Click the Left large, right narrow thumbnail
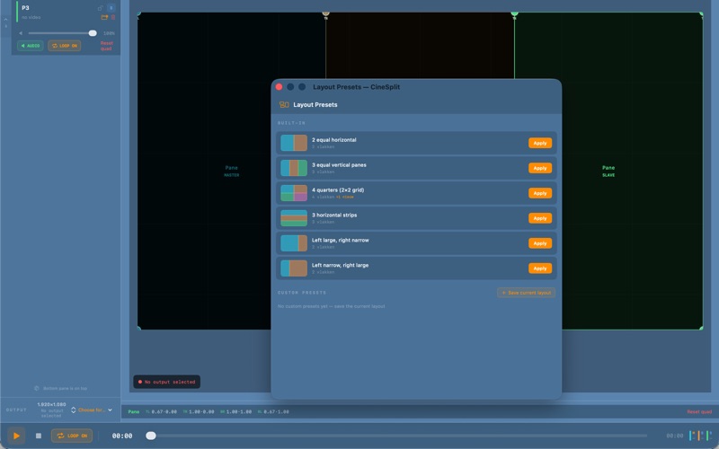This screenshot has width=719, height=449. [x=294, y=243]
